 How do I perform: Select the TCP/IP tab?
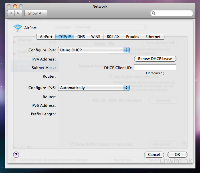65,37
